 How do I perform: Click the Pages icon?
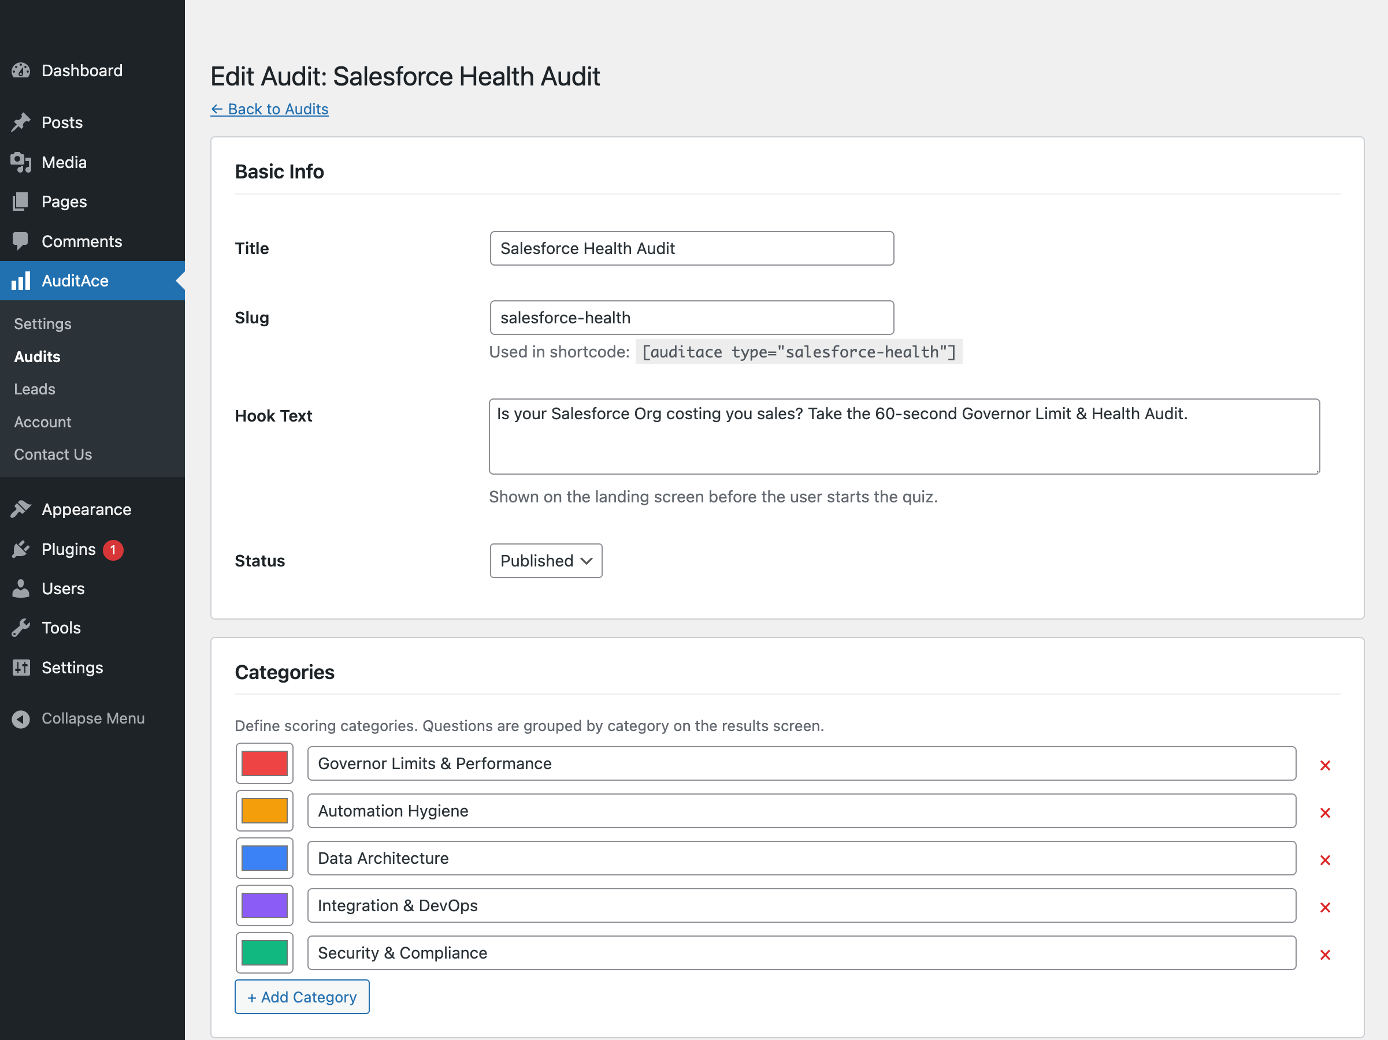tap(21, 201)
